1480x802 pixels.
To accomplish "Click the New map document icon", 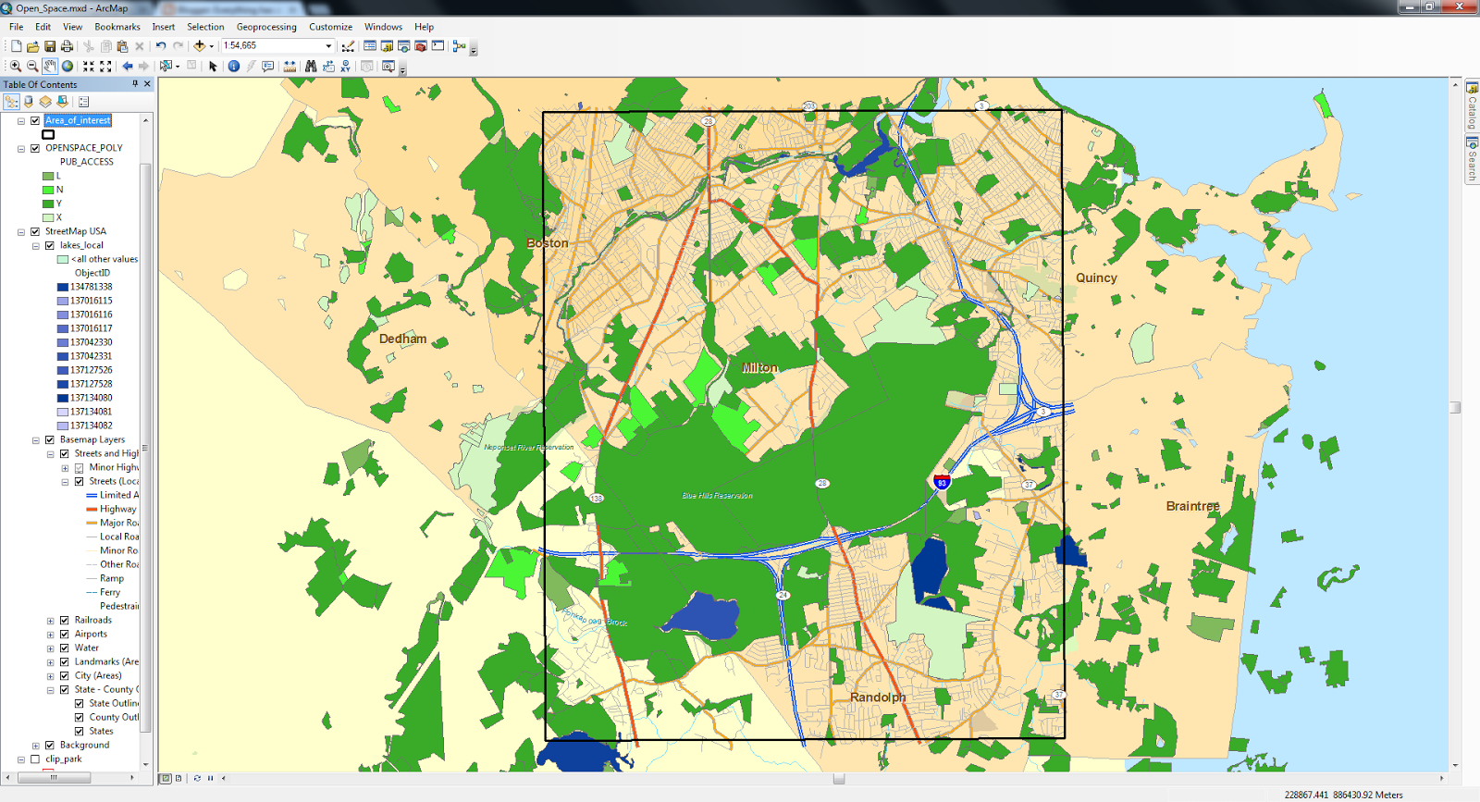I will tap(16, 45).
